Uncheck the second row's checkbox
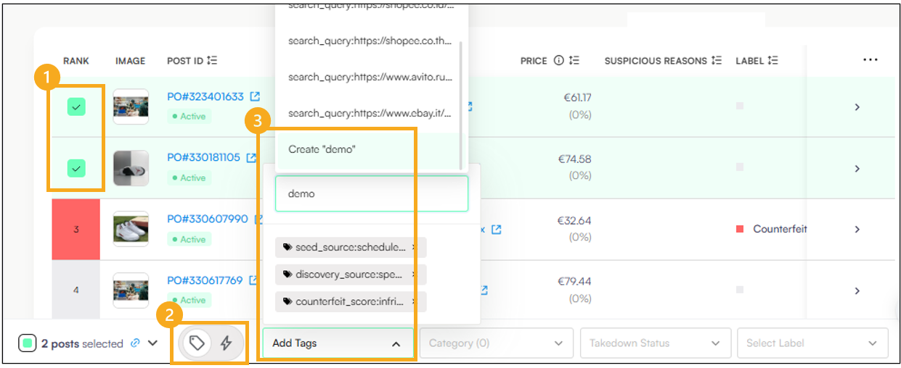This screenshot has width=901, height=368. coord(76,168)
